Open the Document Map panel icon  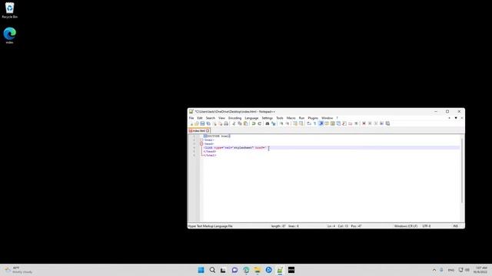point(333,123)
